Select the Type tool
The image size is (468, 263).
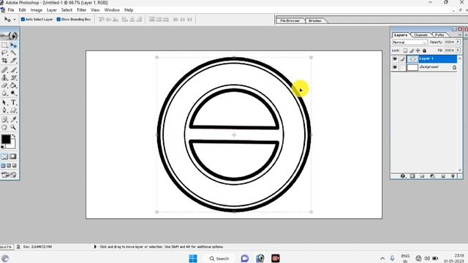[x=13, y=102]
